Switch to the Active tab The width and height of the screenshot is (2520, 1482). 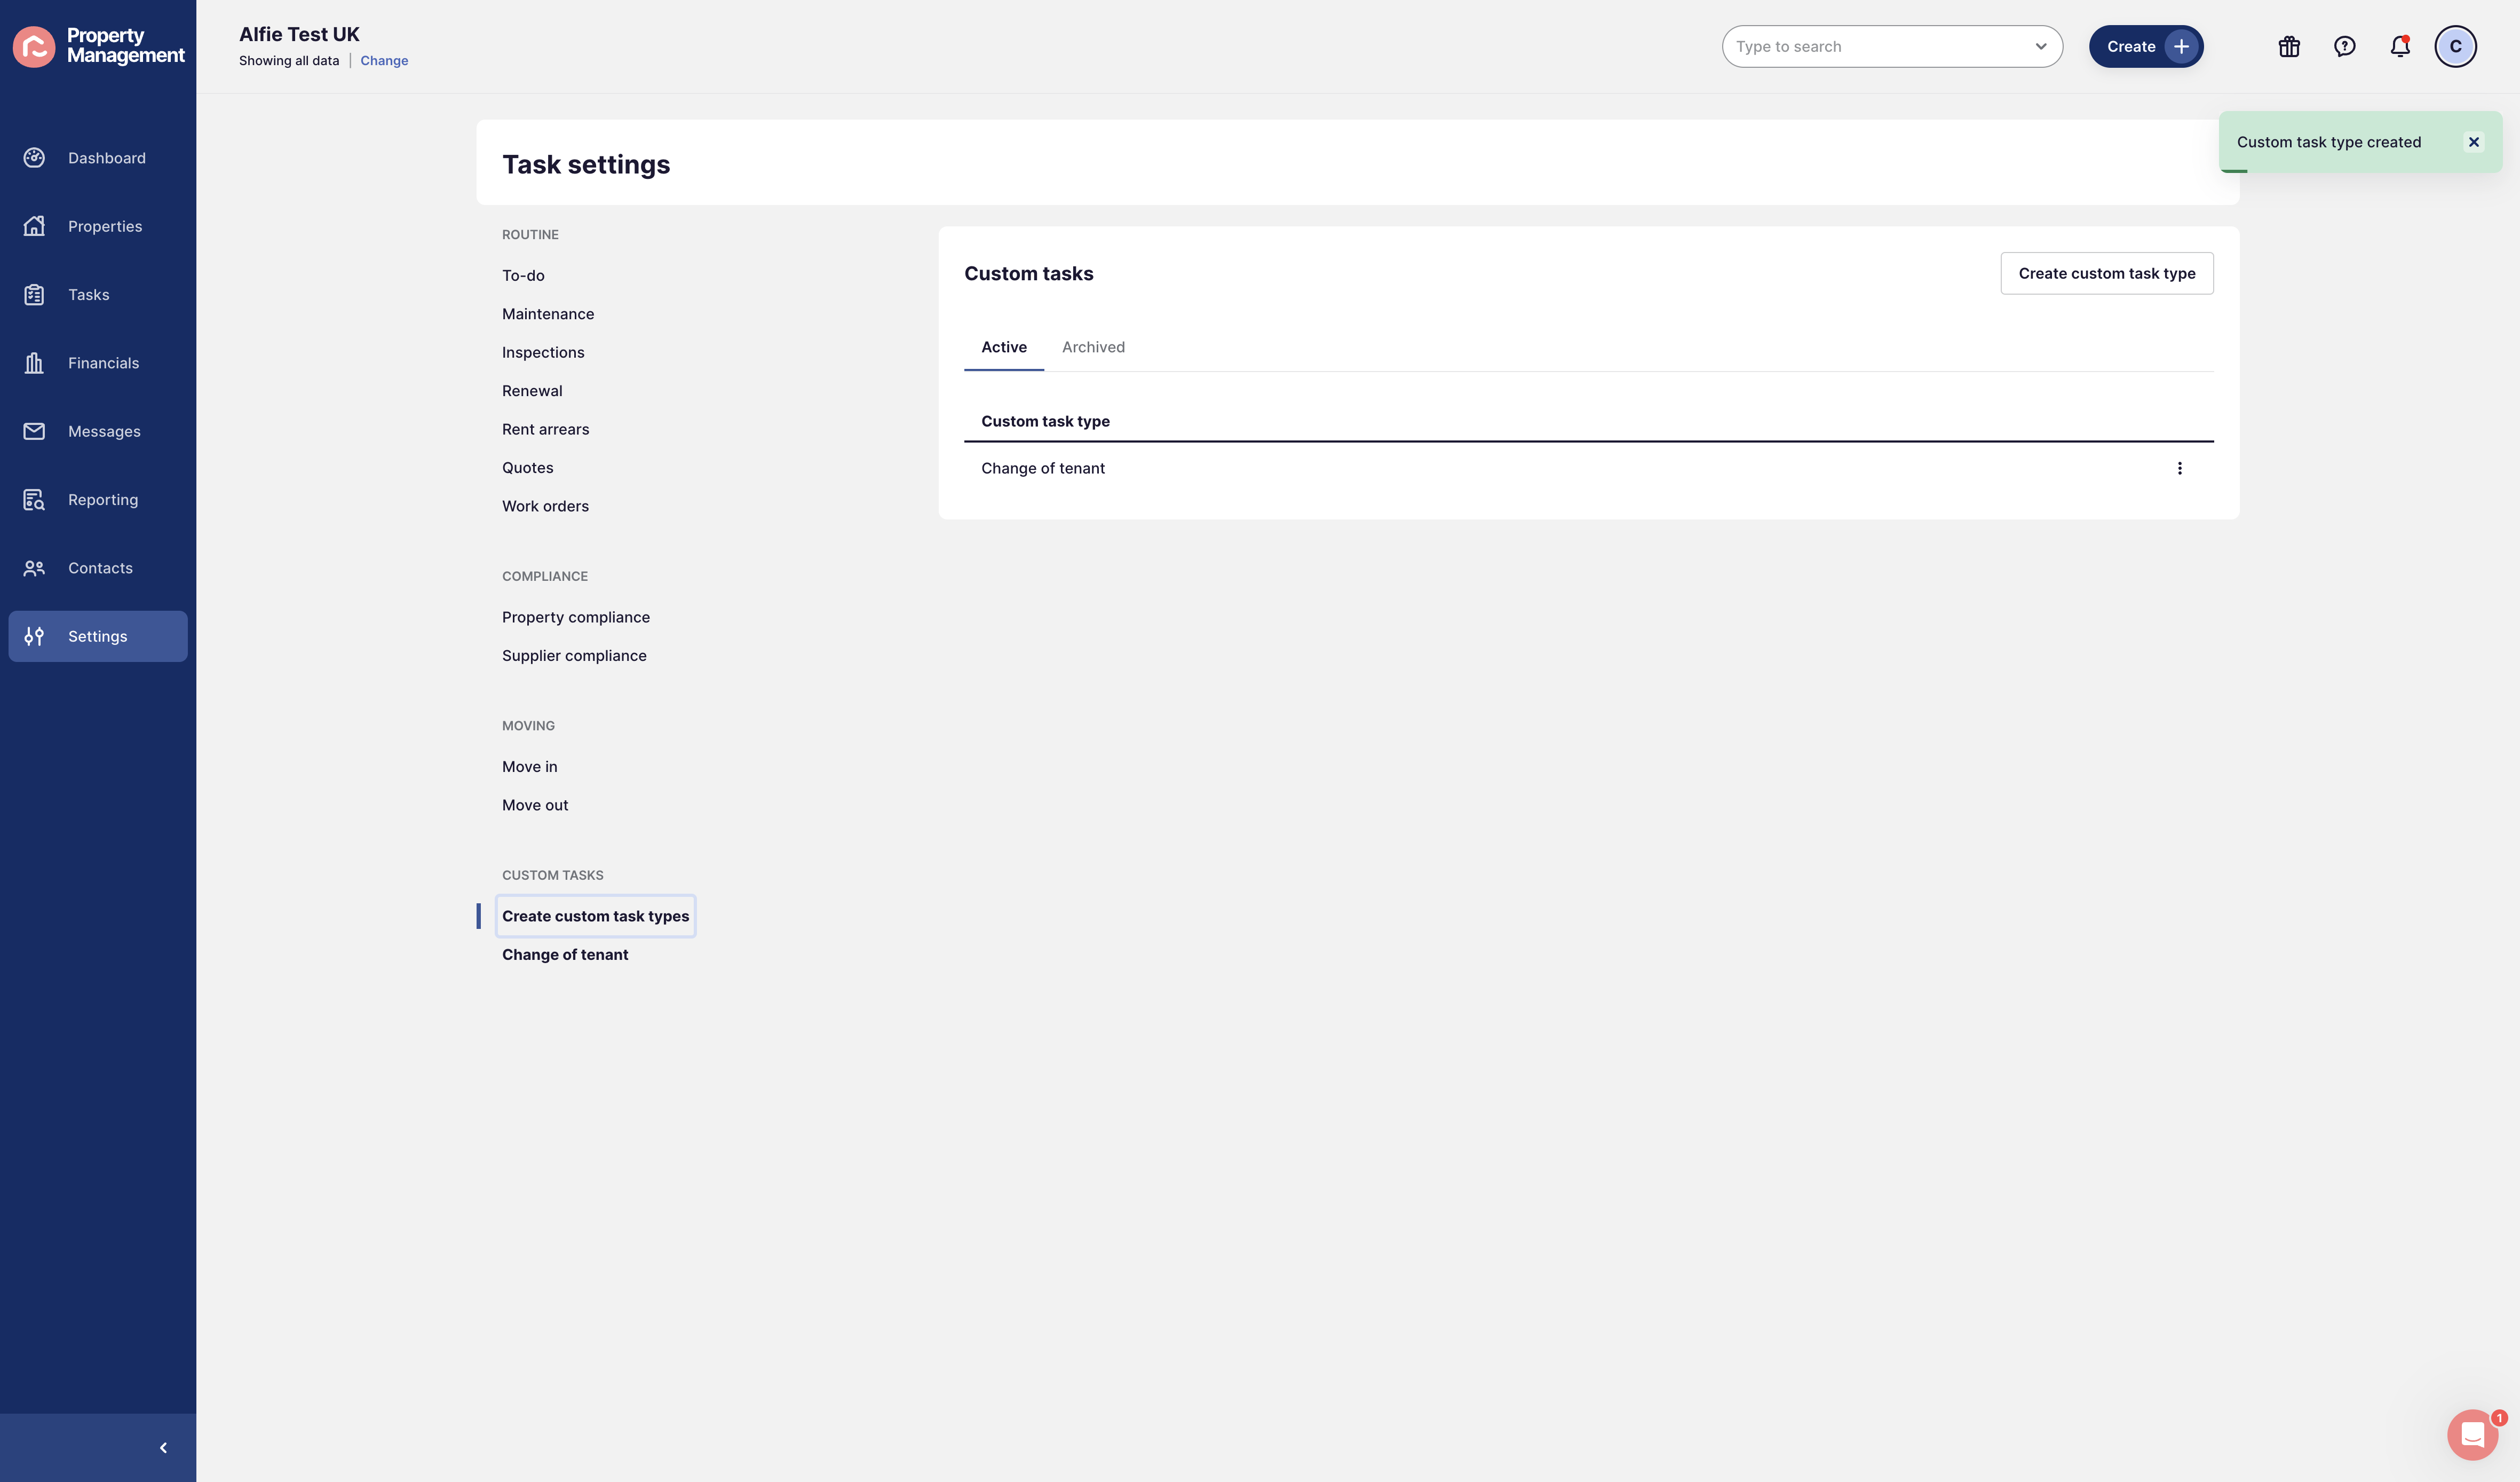[1003, 347]
